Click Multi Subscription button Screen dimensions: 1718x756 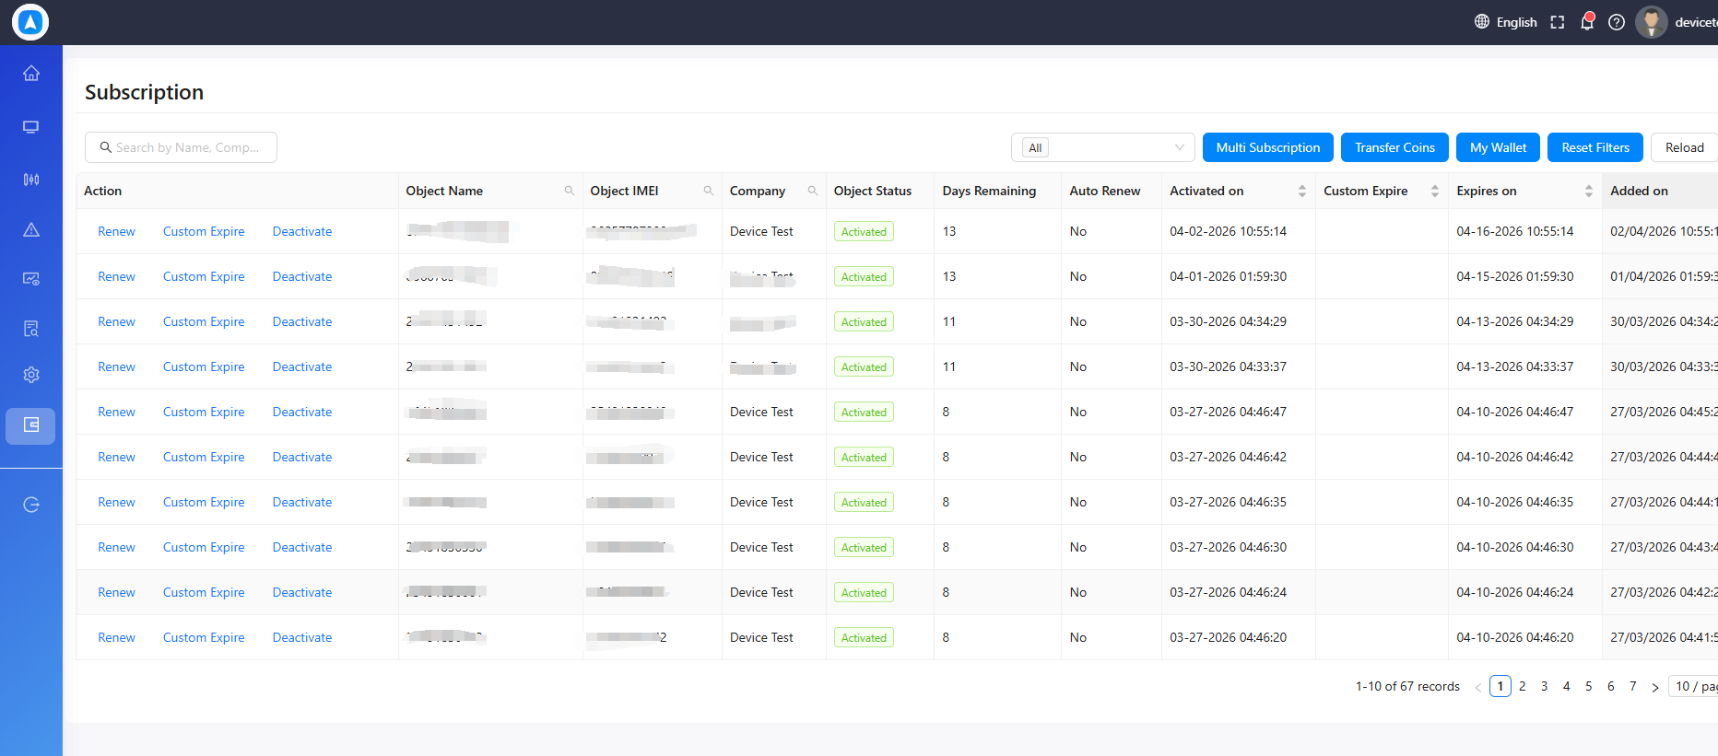point(1268,147)
